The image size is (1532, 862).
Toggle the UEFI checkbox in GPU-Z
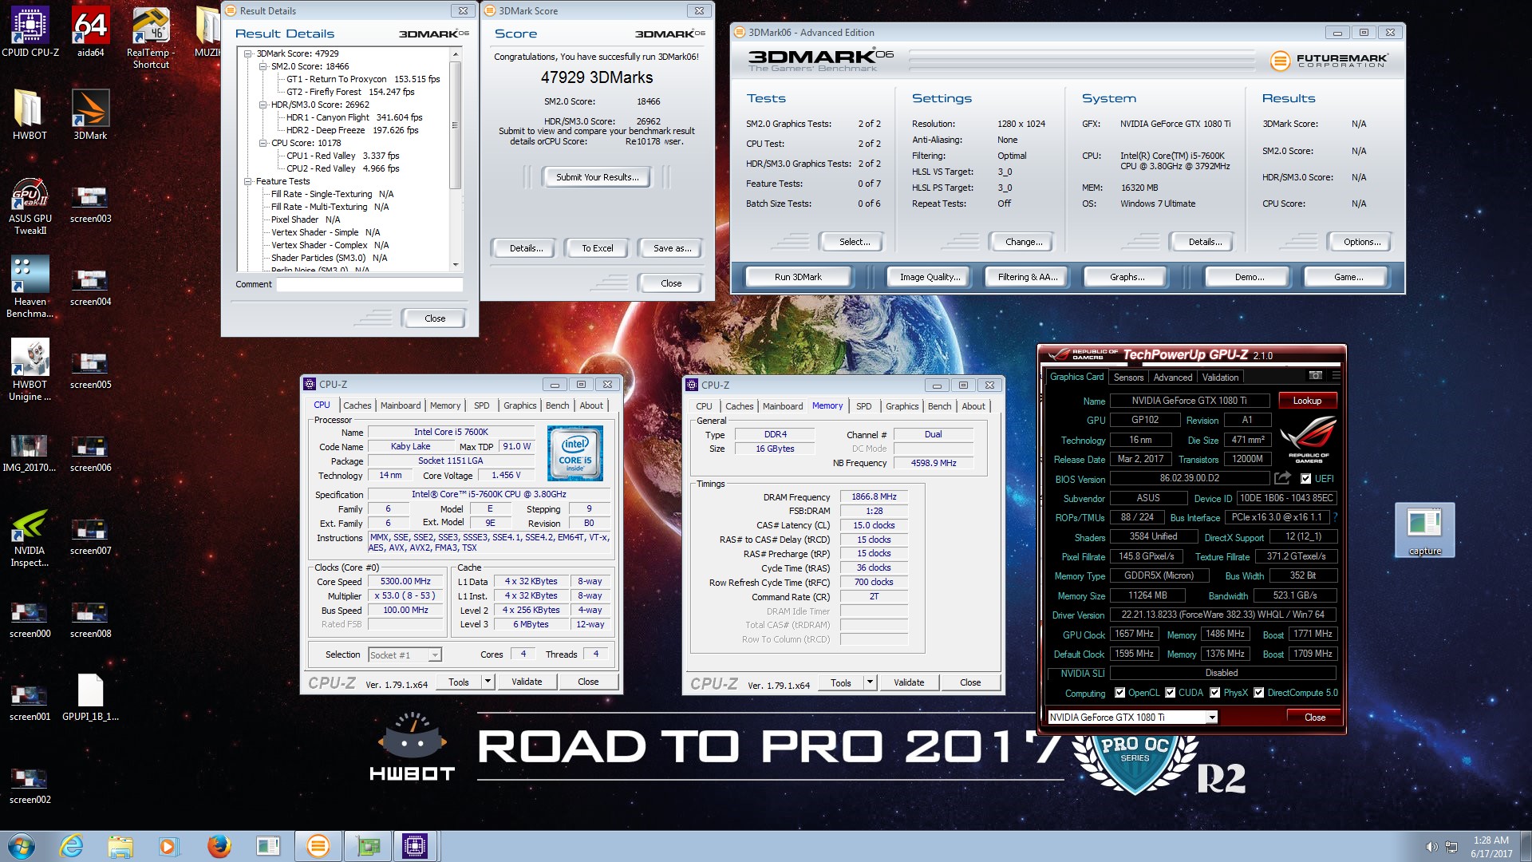coord(1305,479)
